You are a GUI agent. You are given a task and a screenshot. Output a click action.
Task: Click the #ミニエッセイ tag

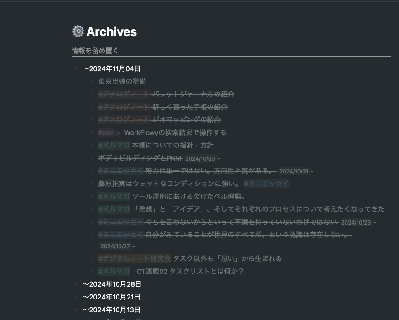click(120, 171)
